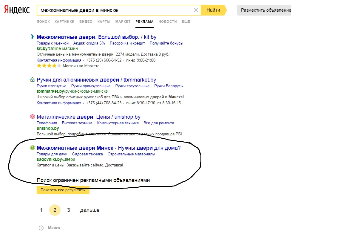Switch to the Новости tab
This screenshot has height=231, width=352.
pyautogui.click(x=167, y=22)
